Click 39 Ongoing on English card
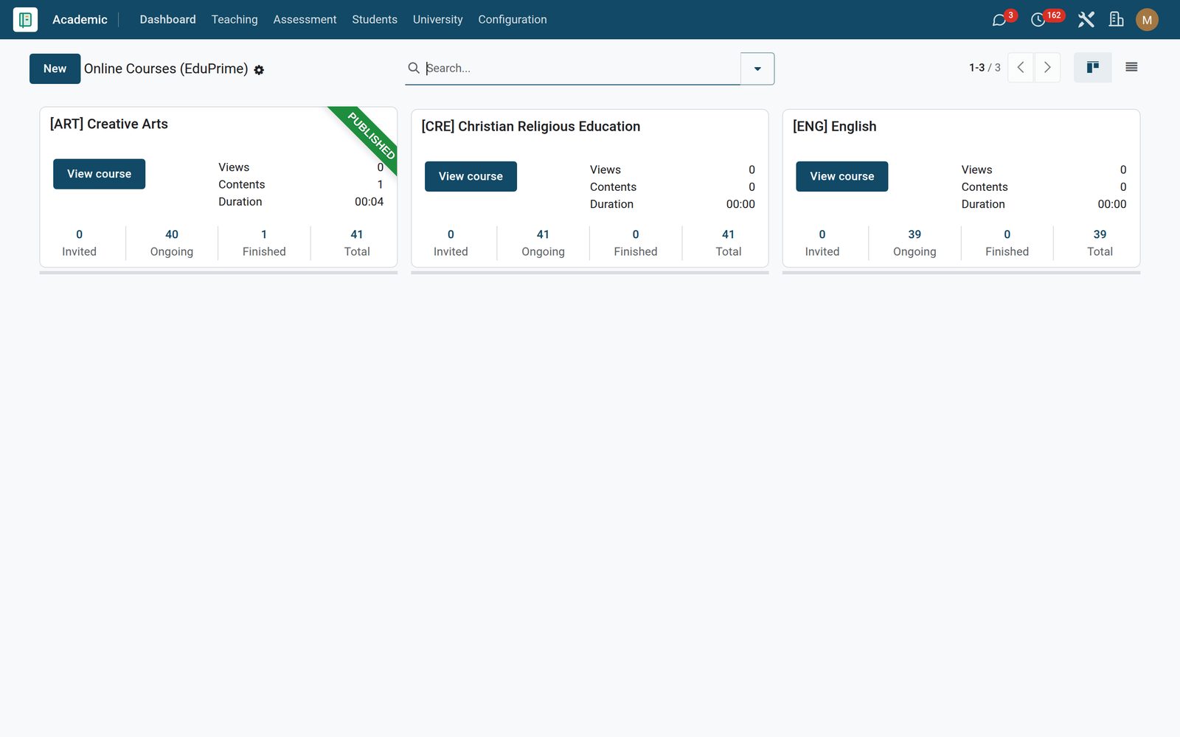The image size is (1180, 737). click(914, 242)
